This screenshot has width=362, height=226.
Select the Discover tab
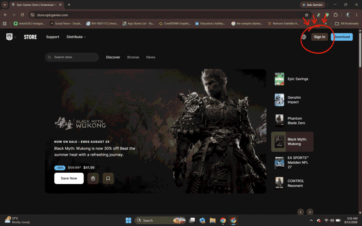pyautogui.click(x=113, y=57)
